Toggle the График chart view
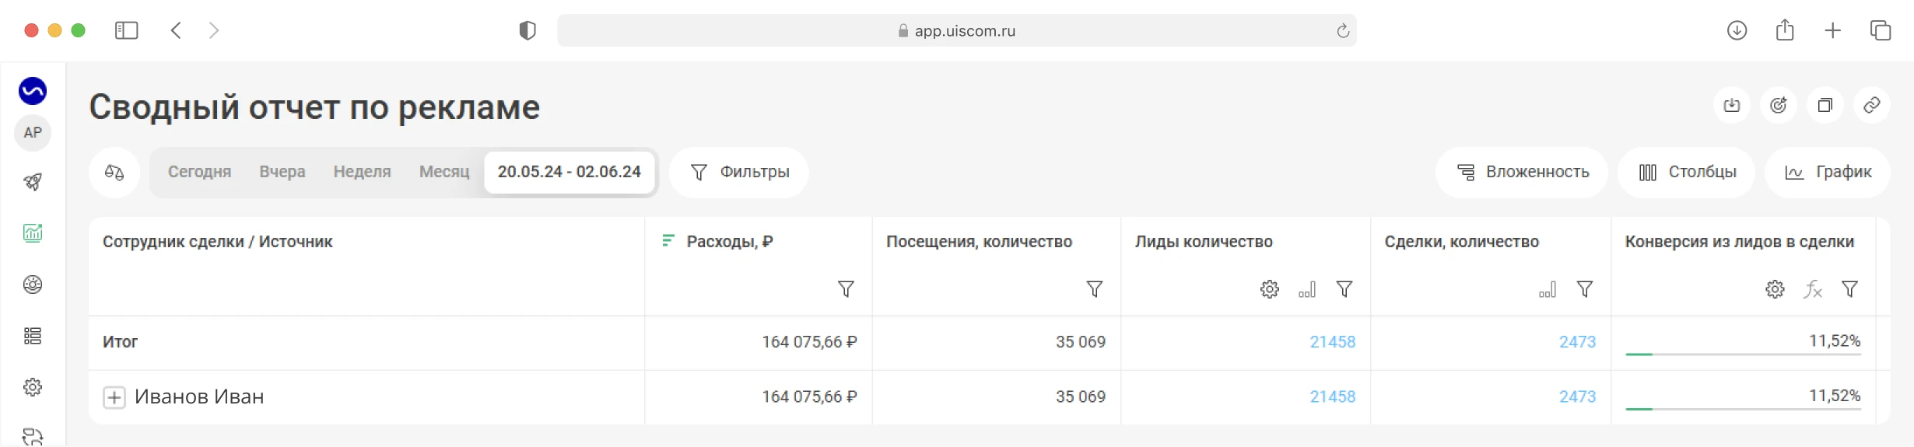The image size is (1914, 447). pyautogui.click(x=1828, y=172)
